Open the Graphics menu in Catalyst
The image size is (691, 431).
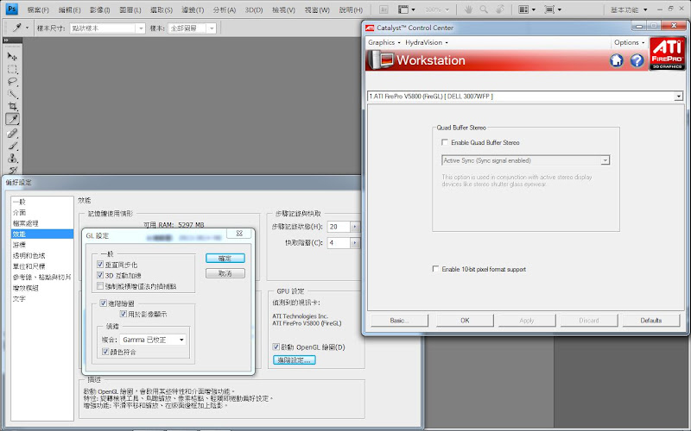384,42
